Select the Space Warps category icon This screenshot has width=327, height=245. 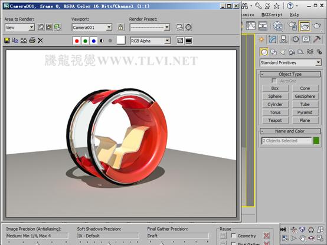click(310, 52)
